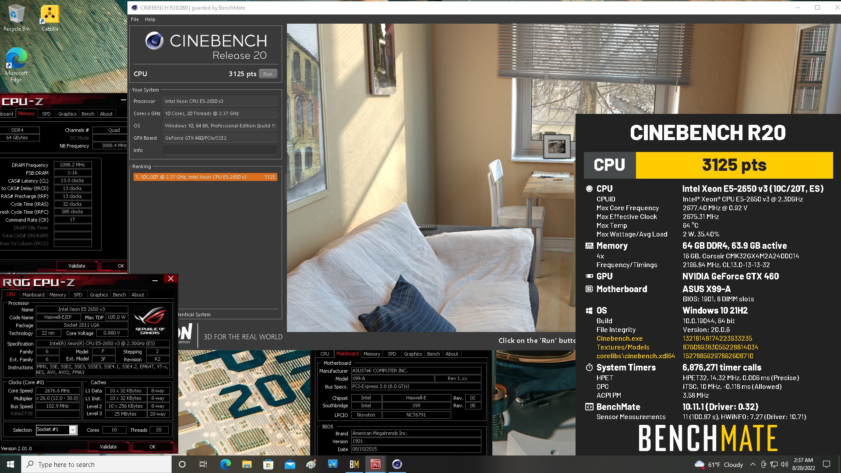Open Graphics tab in Mainboard CPU-Z window
Screen dimensions: 841x473
(x=413, y=354)
